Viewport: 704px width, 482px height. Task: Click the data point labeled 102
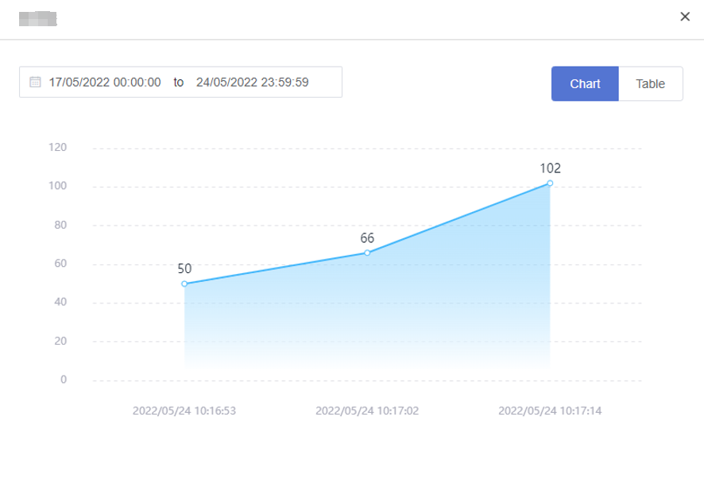click(550, 183)
